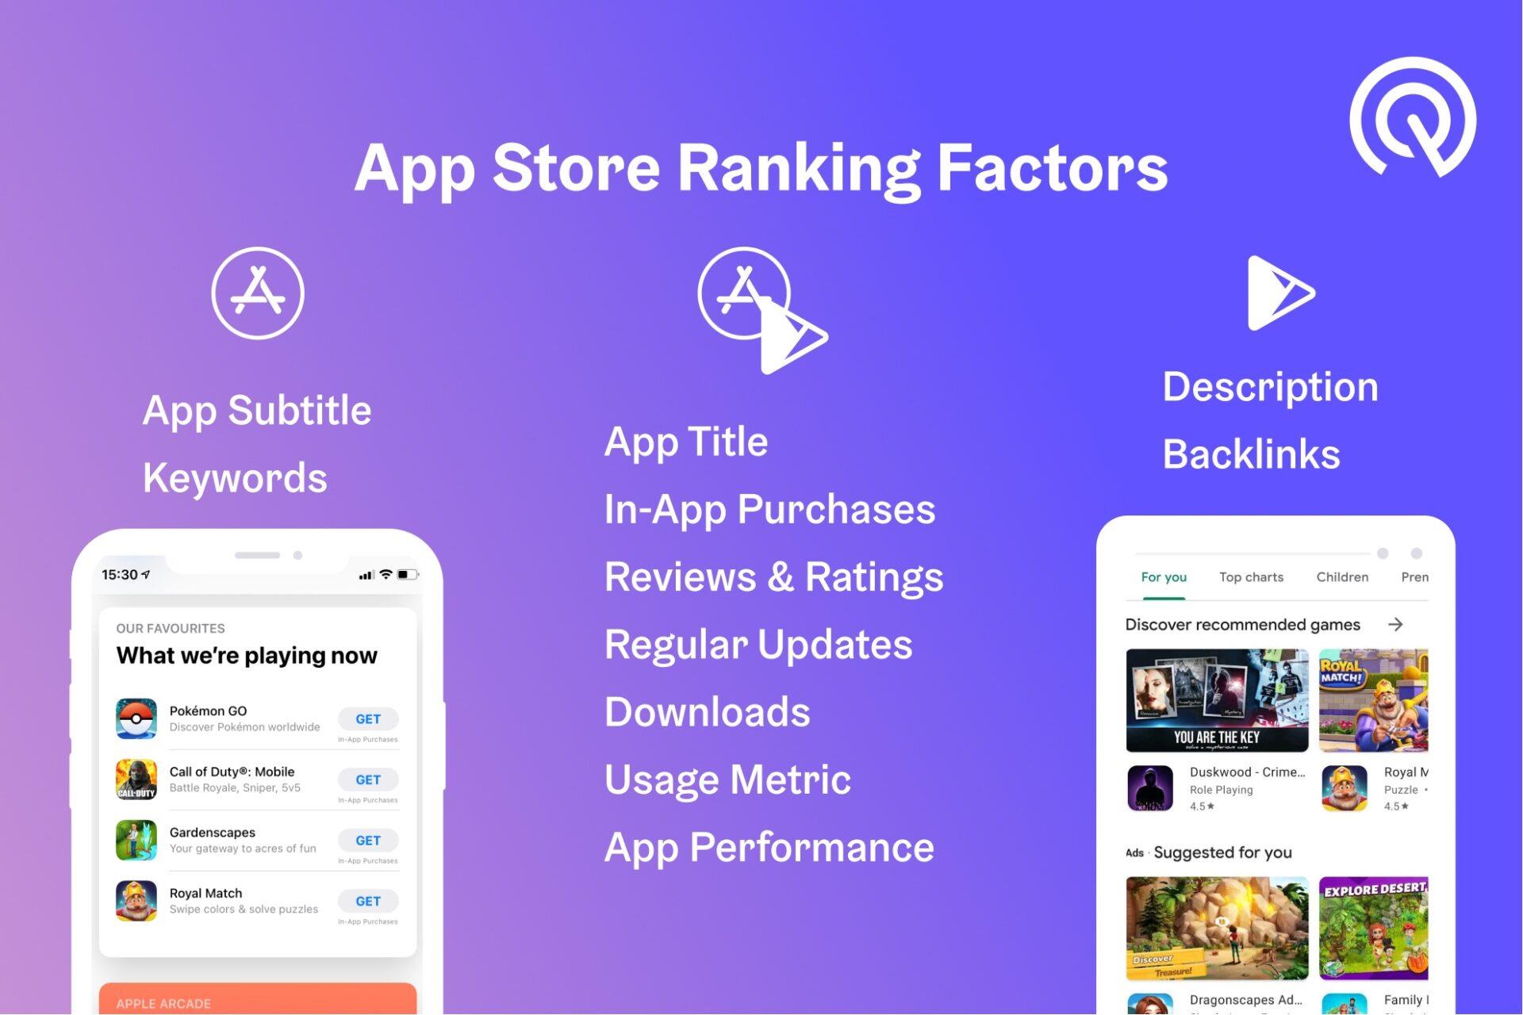Click the Children tab in Play Store
This screenshot has width=1523, height=1015.
tap(1341, 576)
